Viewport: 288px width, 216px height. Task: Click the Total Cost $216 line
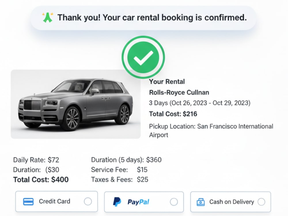173,114
